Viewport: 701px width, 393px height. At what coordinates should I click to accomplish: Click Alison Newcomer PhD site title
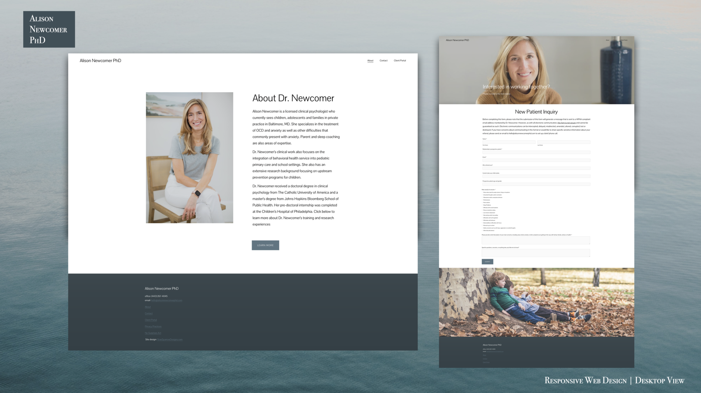100,61
